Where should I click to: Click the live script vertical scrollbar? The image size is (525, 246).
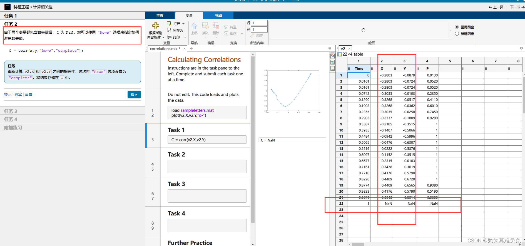[x=253, y=139]
